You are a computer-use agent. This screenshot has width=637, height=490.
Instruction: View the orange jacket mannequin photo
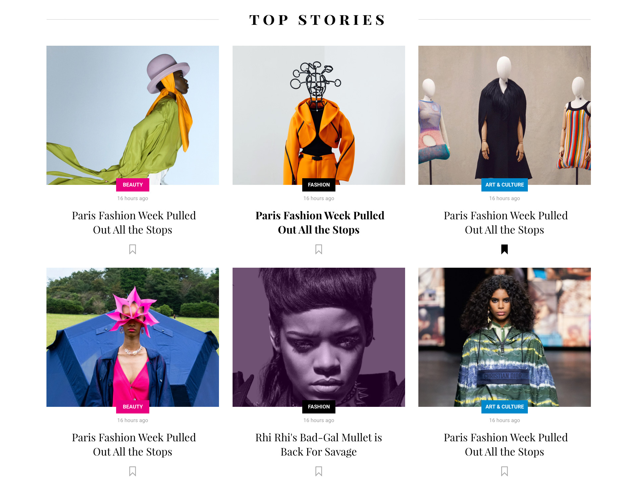(318, 115)
